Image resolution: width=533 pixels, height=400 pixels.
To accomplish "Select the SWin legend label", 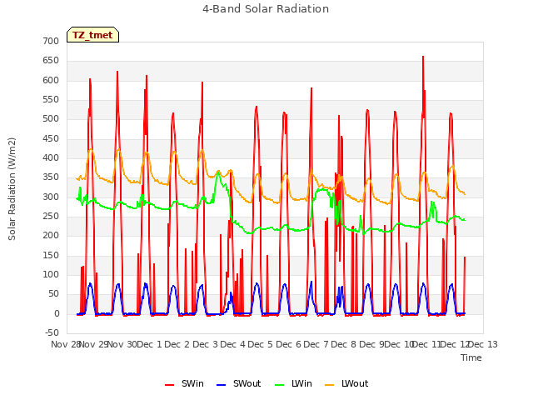I will pos(192,383).
